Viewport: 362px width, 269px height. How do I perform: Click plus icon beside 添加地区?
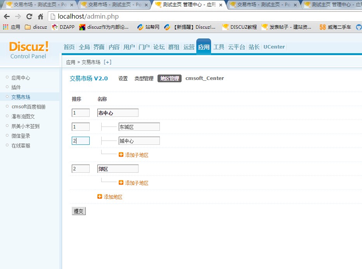pyautogui.click(x=99, y=196)
